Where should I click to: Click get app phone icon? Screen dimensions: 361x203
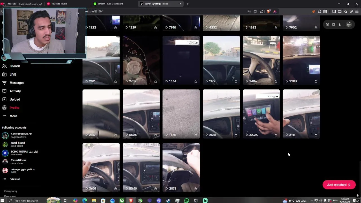coord(333,25)
